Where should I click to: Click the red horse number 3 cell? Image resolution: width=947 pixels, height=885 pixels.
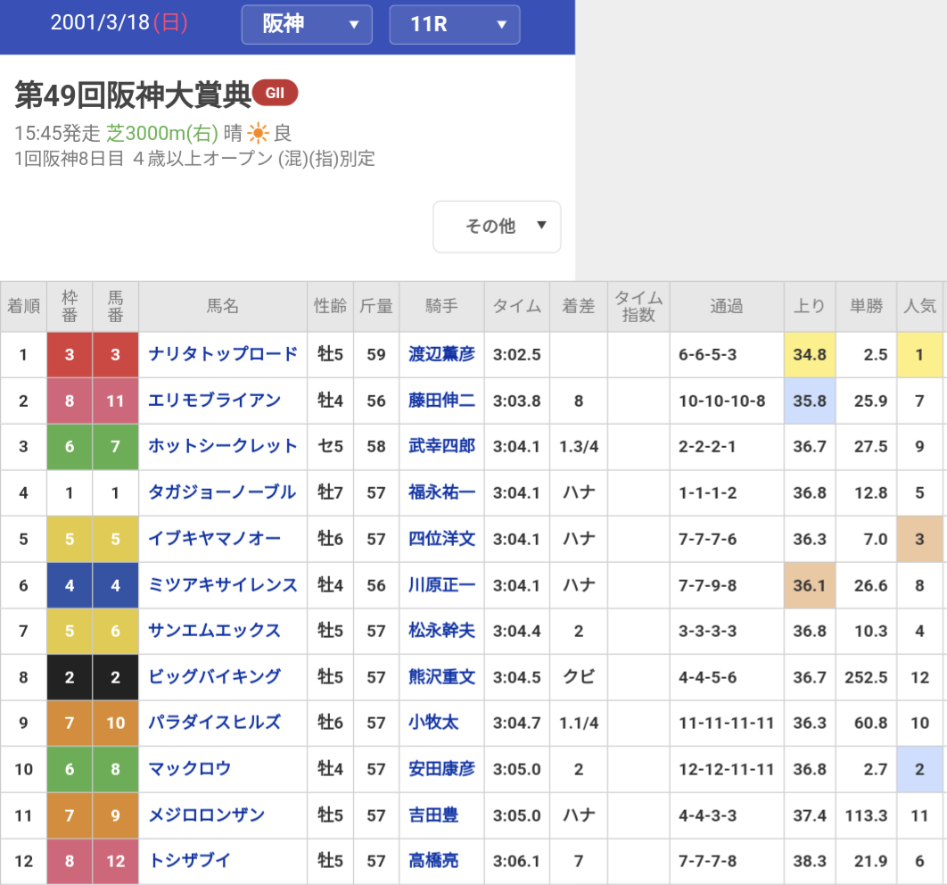click(115, 354)
